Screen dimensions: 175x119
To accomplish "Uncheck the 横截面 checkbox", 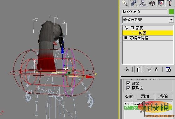I will [x=128, y=88].
